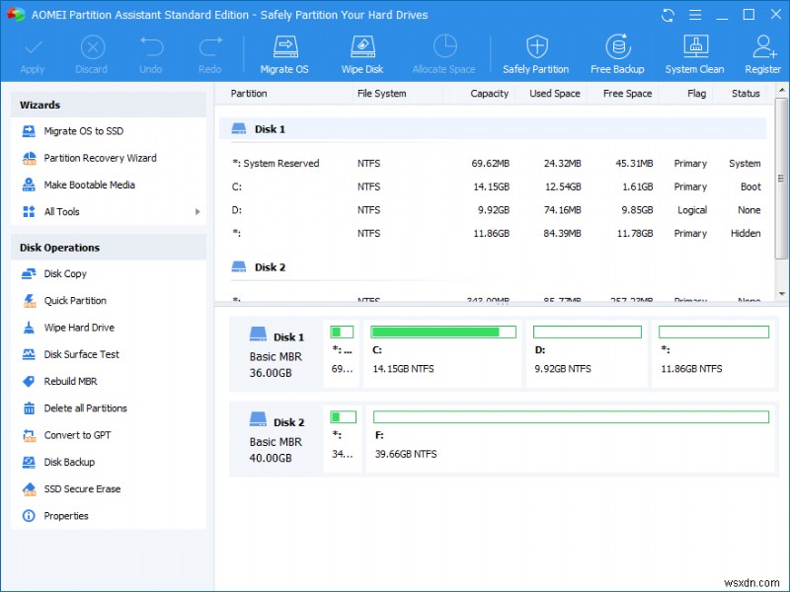Open Partition Recovery Wizard
790x592 pixels.
coord(100,158)
